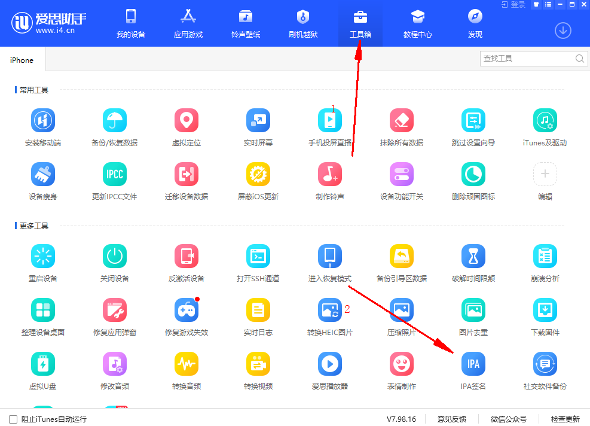The height and width of the screenshot is (426, 590).
Task: Open 崩溃分析 tool
Action: pos(545,257)
